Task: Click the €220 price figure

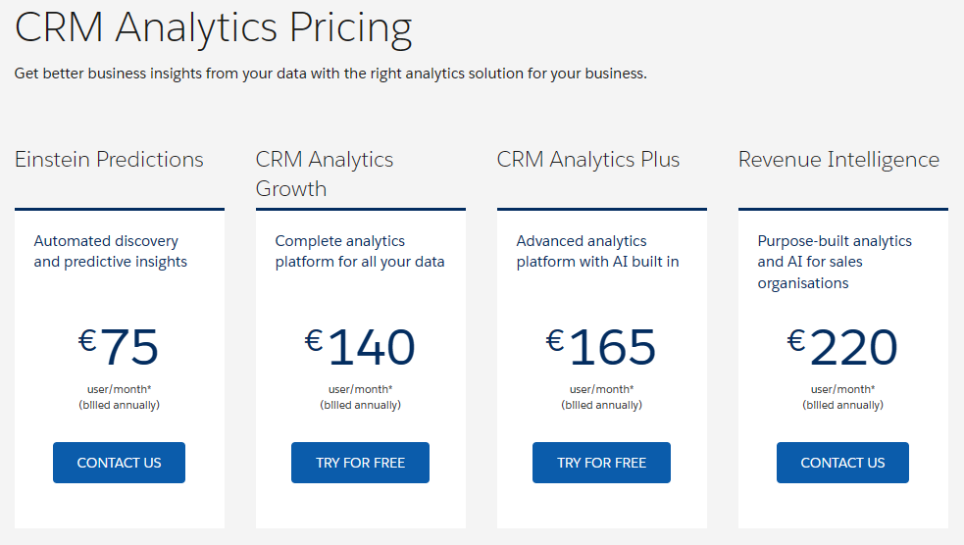Action: pos(842,347)
